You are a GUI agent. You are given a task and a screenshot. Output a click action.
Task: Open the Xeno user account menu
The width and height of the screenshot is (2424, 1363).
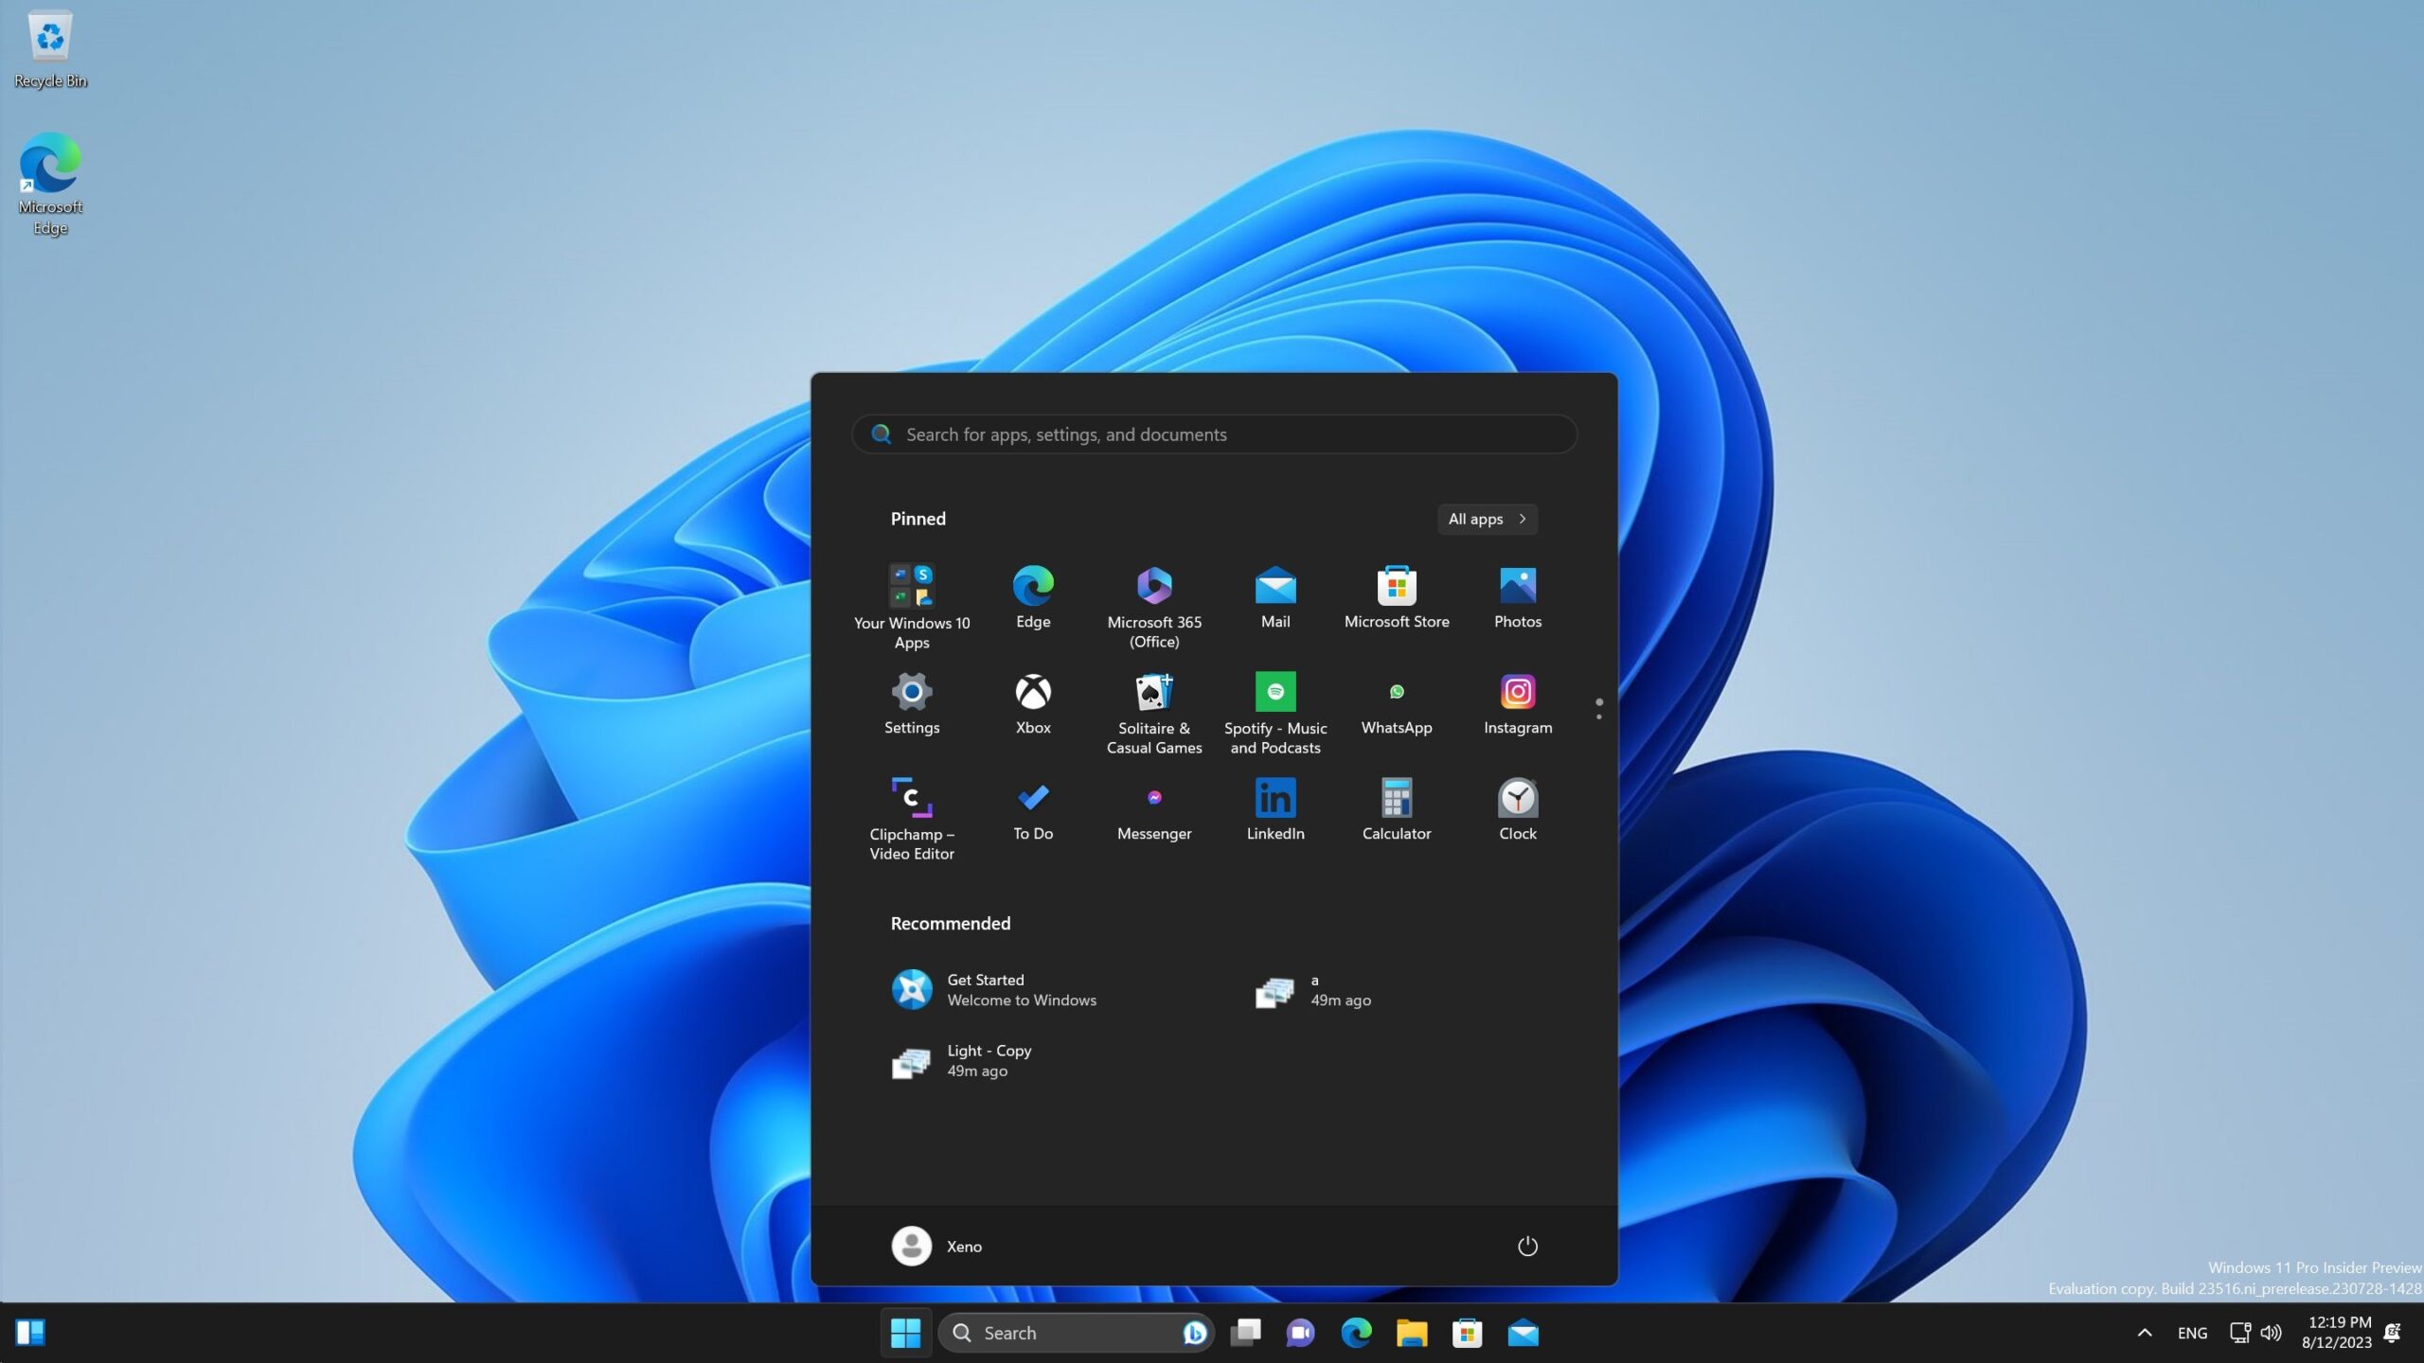click(936, 1247)
